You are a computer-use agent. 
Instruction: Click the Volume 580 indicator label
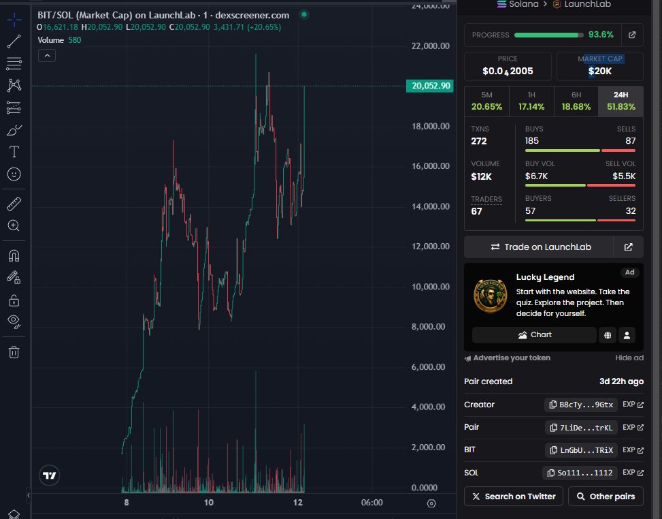(59, 40)
